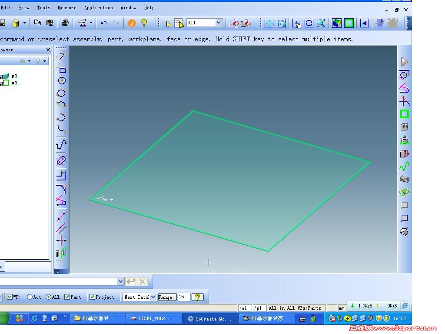
Task: Open the Measure menu
Action: (x=67, y=8)
